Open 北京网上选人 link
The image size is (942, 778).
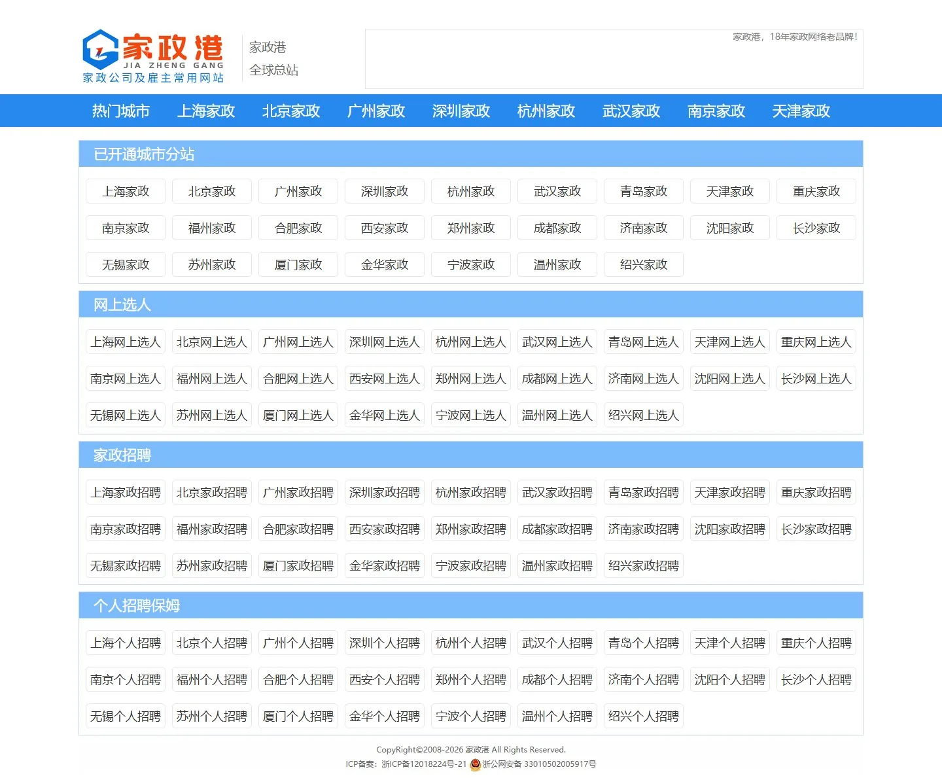(212, 342)
